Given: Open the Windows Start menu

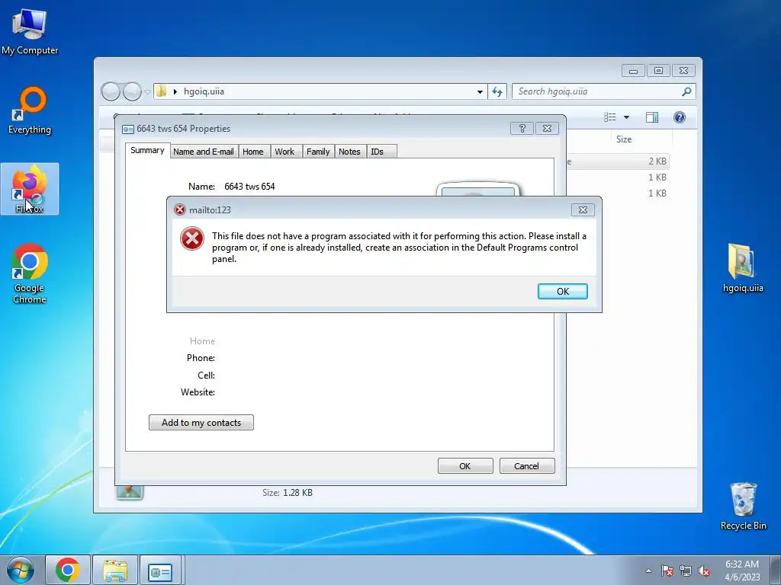Looking at the screenshot, I should pyautogui.click(x=21, y=570).
